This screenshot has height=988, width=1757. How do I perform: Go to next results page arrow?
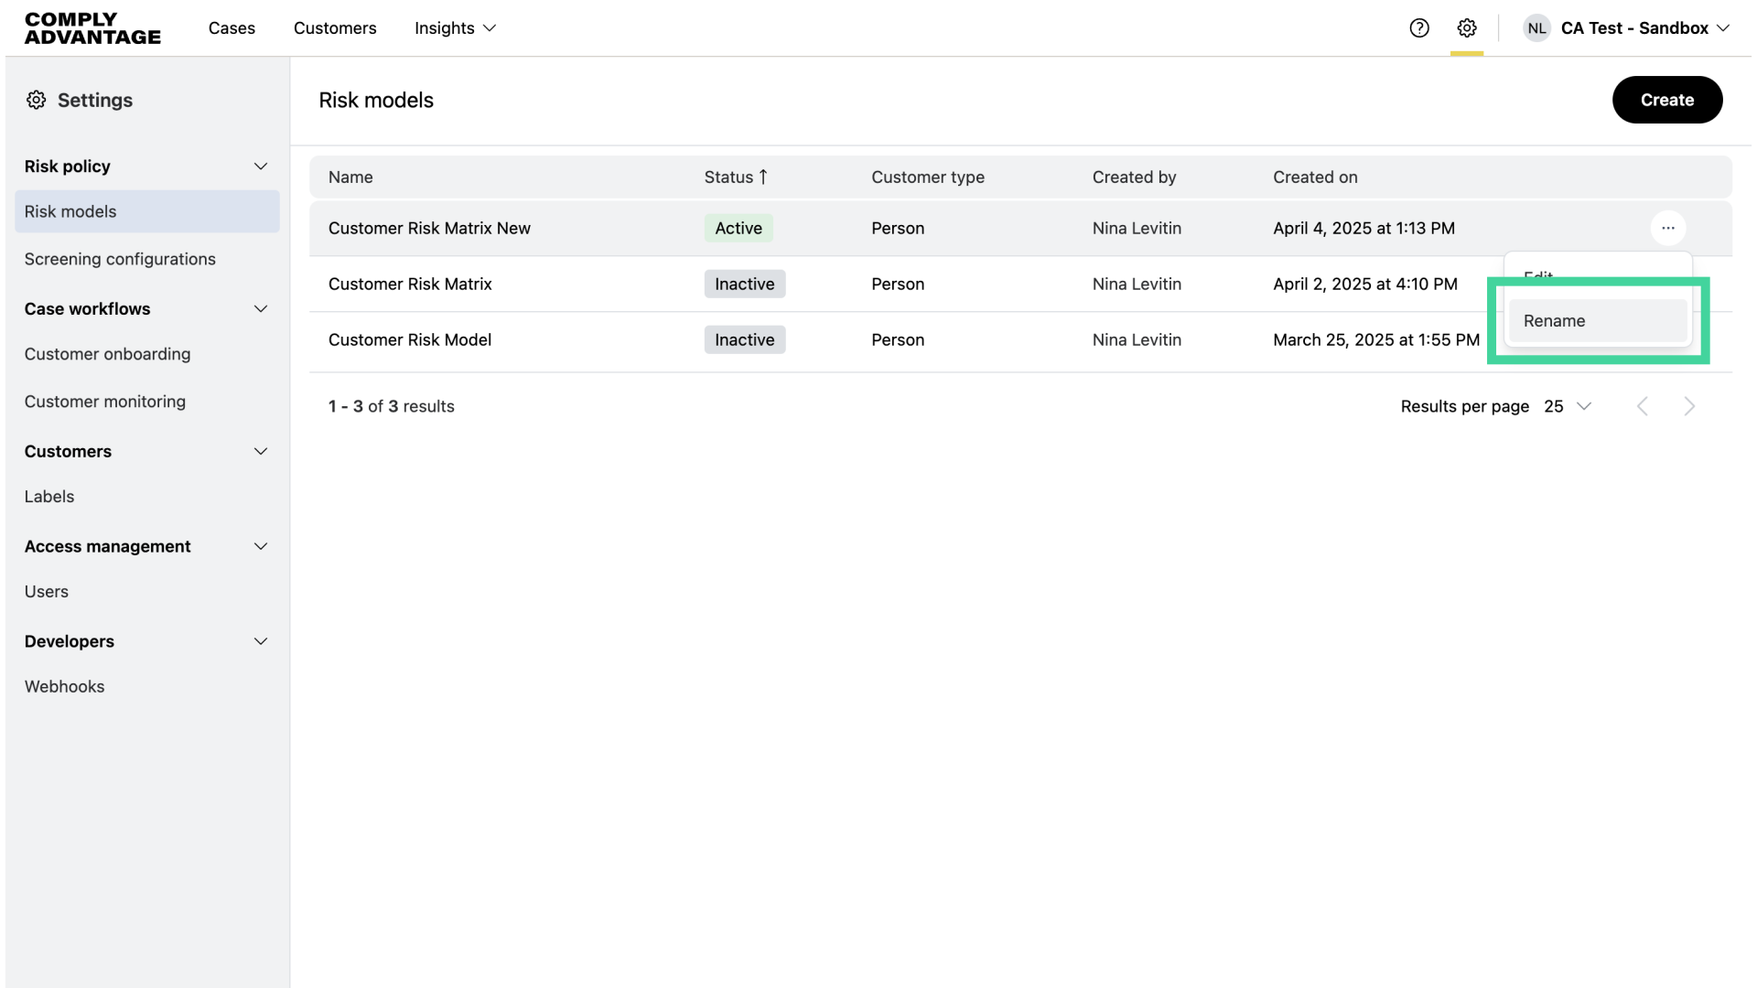(x=1689, y=406)
